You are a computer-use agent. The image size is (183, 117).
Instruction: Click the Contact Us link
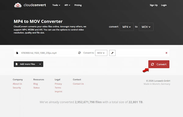(x=78, y=84)
